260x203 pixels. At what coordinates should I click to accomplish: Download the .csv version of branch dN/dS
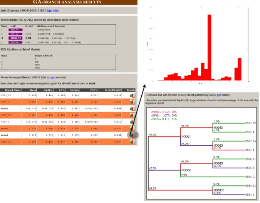click(x=52, y=78)
